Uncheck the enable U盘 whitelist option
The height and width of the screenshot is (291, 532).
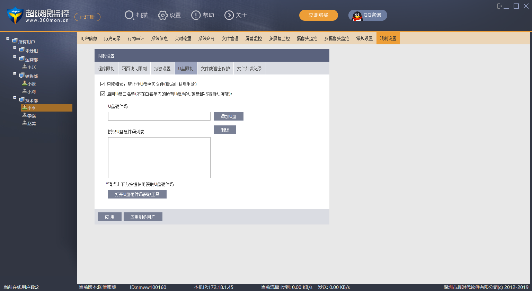tap(103, 94)
